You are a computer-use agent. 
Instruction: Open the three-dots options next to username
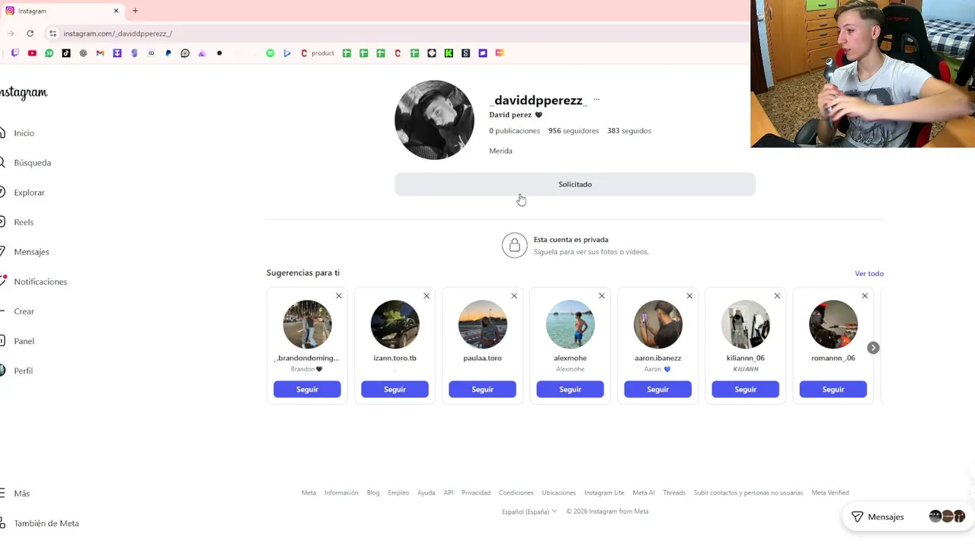[x=596, y=100]
